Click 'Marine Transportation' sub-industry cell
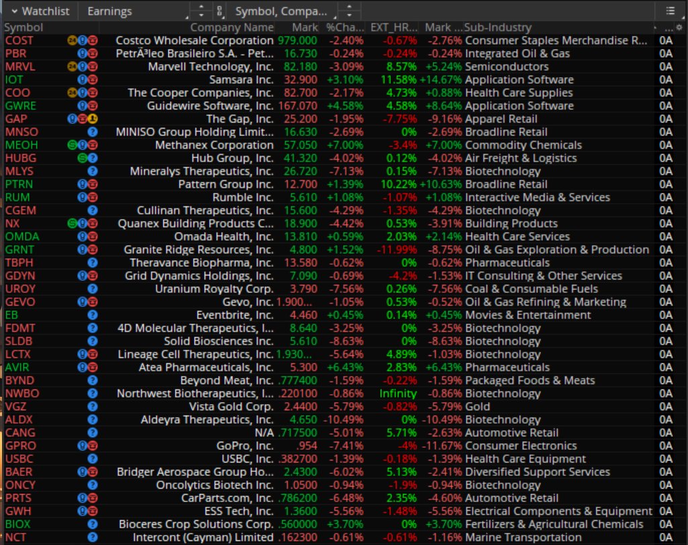The width and height of the screenshot is (688, 545). coord(523,537)
